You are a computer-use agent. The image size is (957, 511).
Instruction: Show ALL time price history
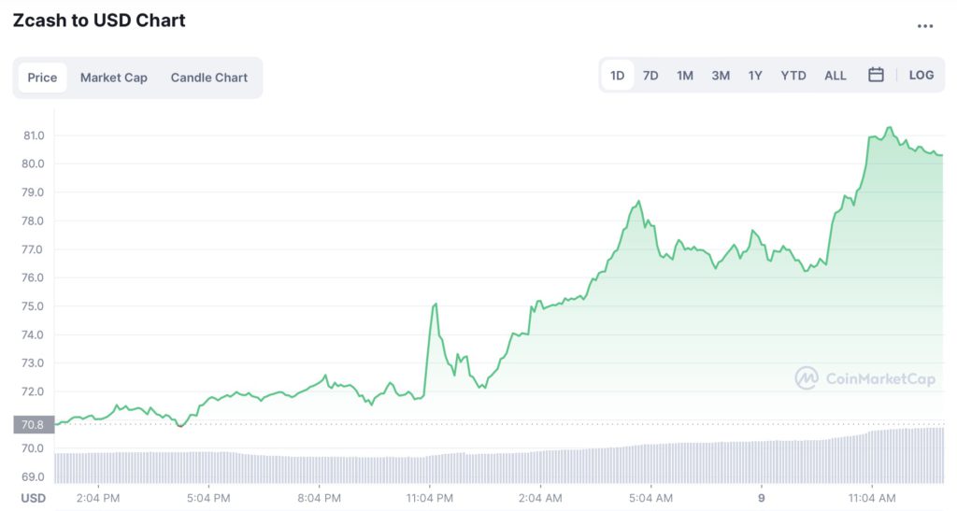tap(836, 75)
